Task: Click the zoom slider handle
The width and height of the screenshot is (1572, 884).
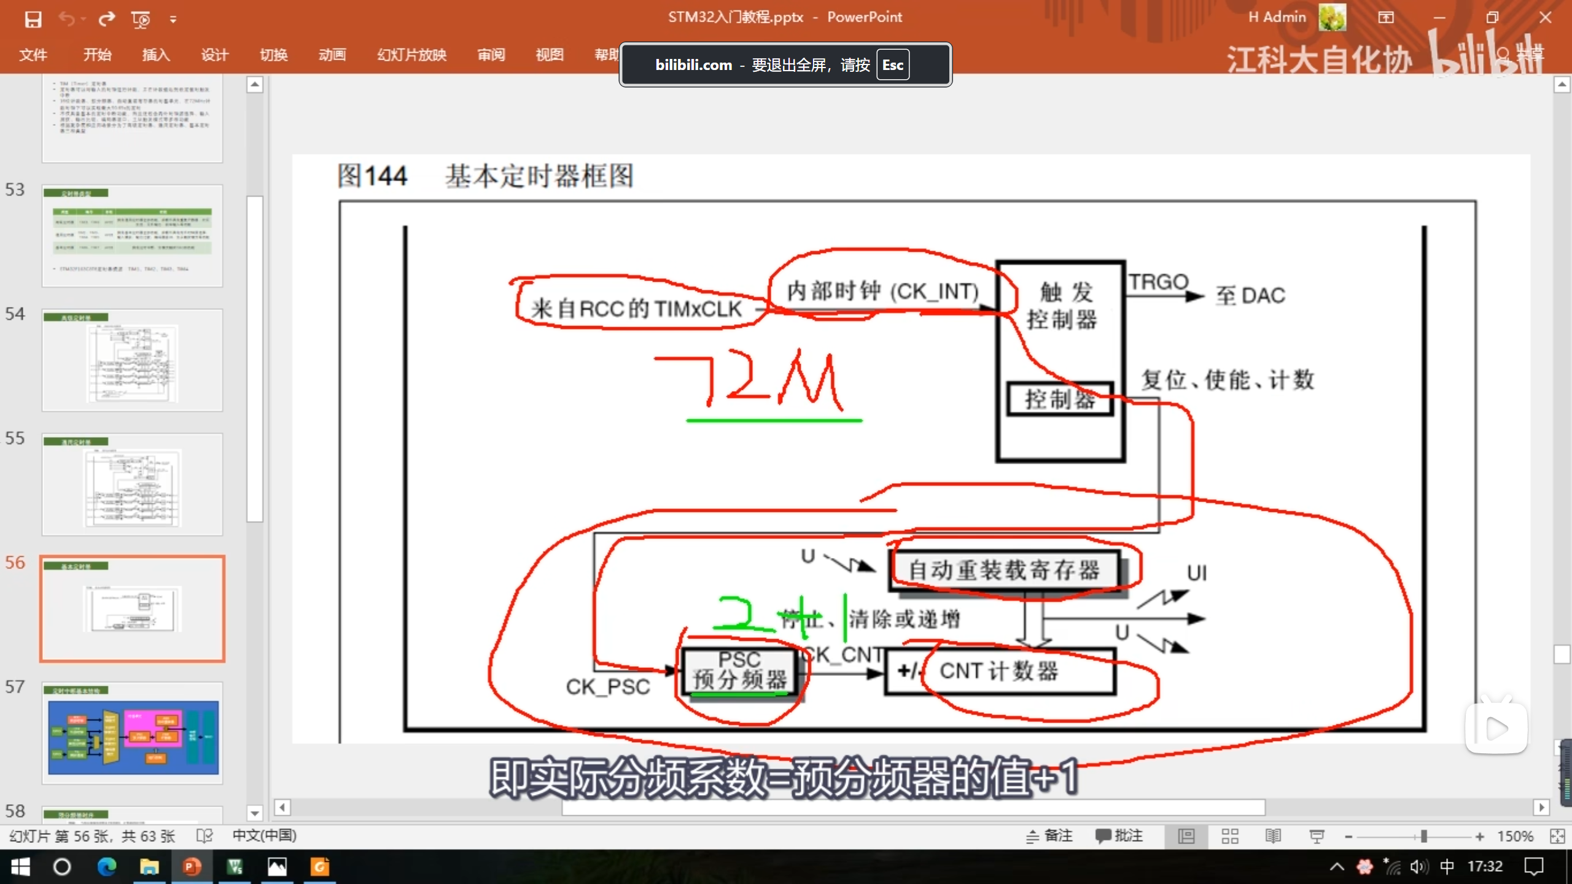Action: tap(1423, 836)
